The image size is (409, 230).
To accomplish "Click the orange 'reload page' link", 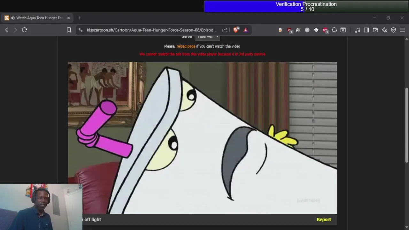I will pos(186,46).
